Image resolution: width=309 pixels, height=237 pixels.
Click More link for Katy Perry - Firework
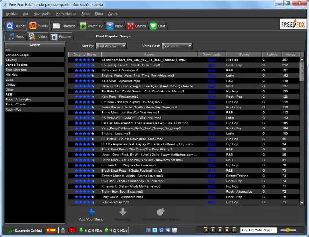[212, 97]
